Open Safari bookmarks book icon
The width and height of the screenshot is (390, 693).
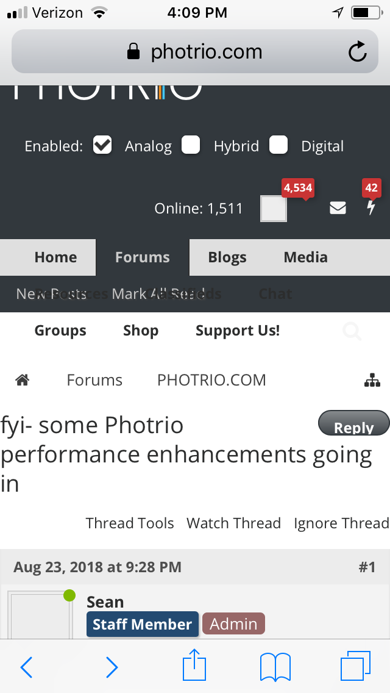point(275,667)
